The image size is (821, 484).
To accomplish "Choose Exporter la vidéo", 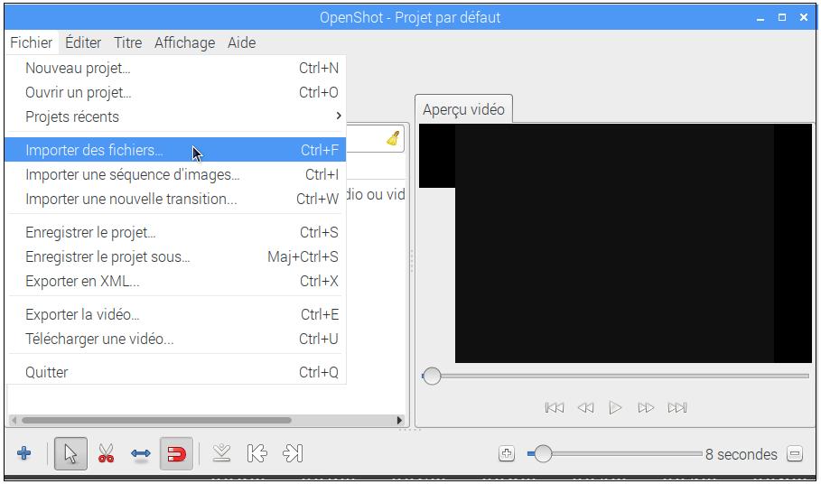I will (175, 314).
